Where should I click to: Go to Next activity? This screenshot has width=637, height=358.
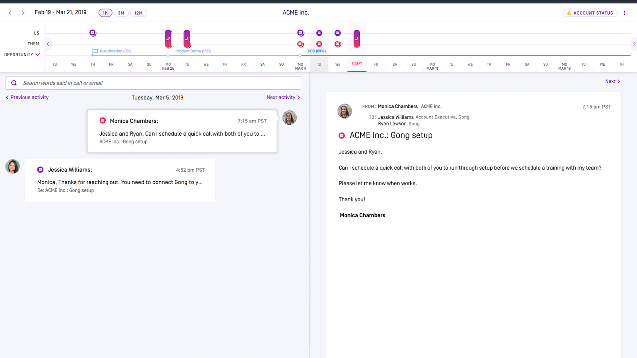[x=283, y=97]
